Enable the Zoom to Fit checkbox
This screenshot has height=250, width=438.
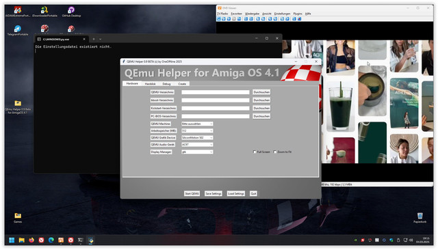tap(275, 152)
